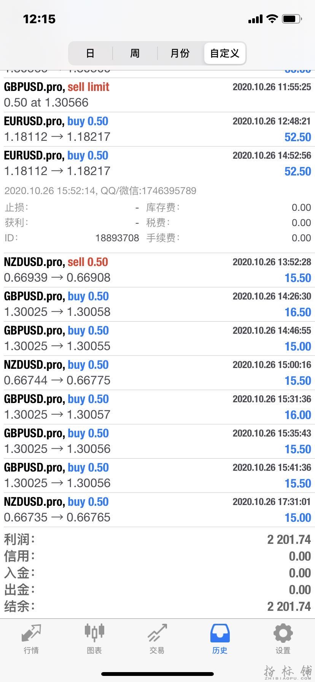The height and width of the screenshot is (682, 315).
Task: Tap the trade ID 18893708
Action: 117,238
